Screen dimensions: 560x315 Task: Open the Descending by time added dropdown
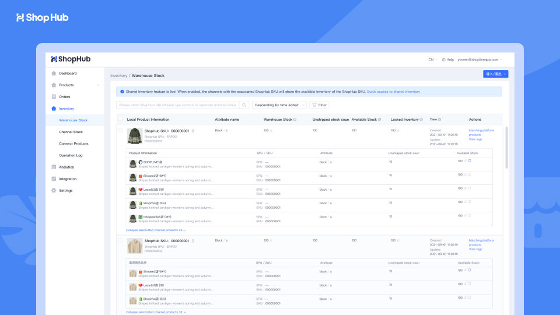[279, 105]
